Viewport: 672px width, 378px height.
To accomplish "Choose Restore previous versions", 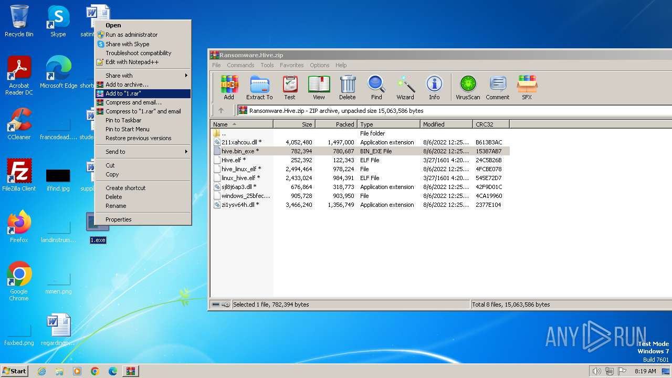I will click(x=143, y=138).
